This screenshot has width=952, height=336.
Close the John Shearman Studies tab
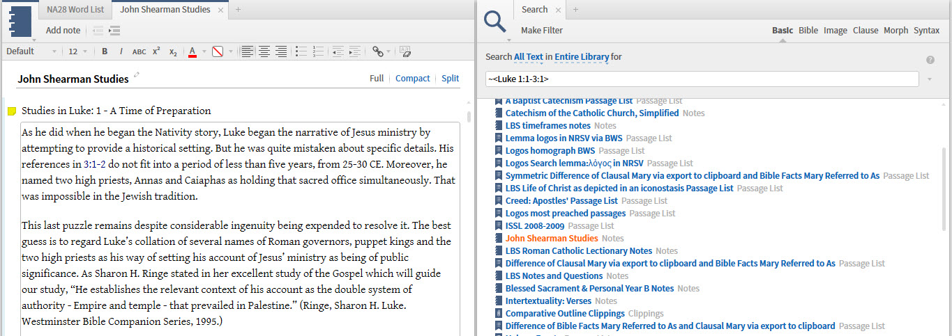(221, 10)
